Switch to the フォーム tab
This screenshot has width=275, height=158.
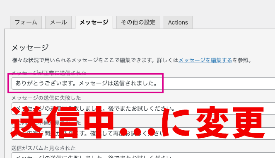tap(26, 22)
